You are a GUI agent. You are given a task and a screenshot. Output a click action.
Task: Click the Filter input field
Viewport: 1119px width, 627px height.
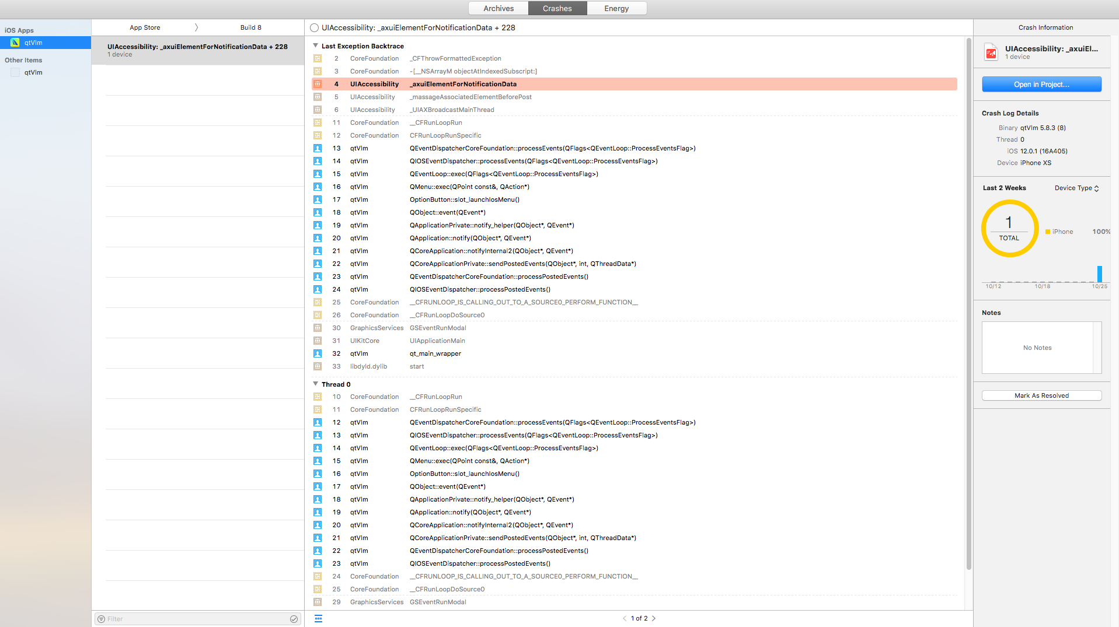pyautogui.click(x=198, y=619)
